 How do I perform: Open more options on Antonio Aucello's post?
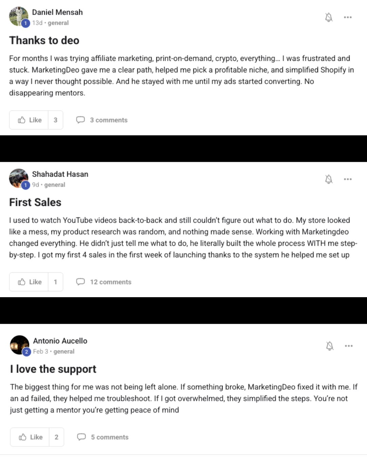point(349,346)
